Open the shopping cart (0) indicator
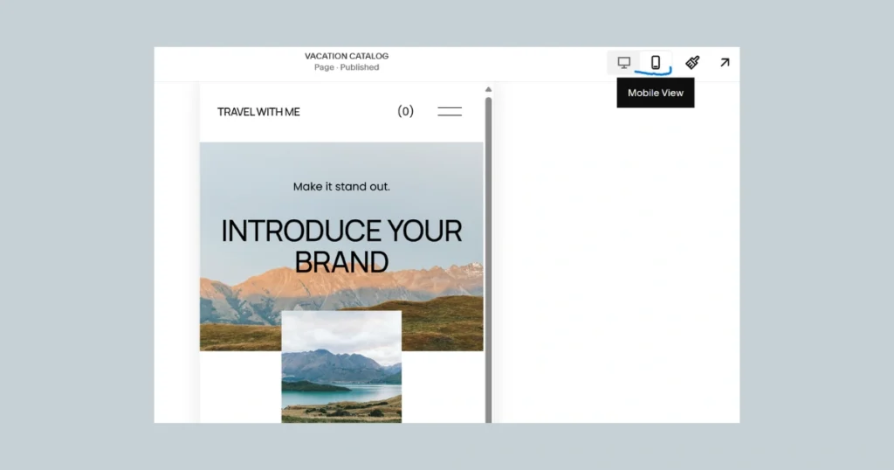The image size is (894, 470). point(405,112)
